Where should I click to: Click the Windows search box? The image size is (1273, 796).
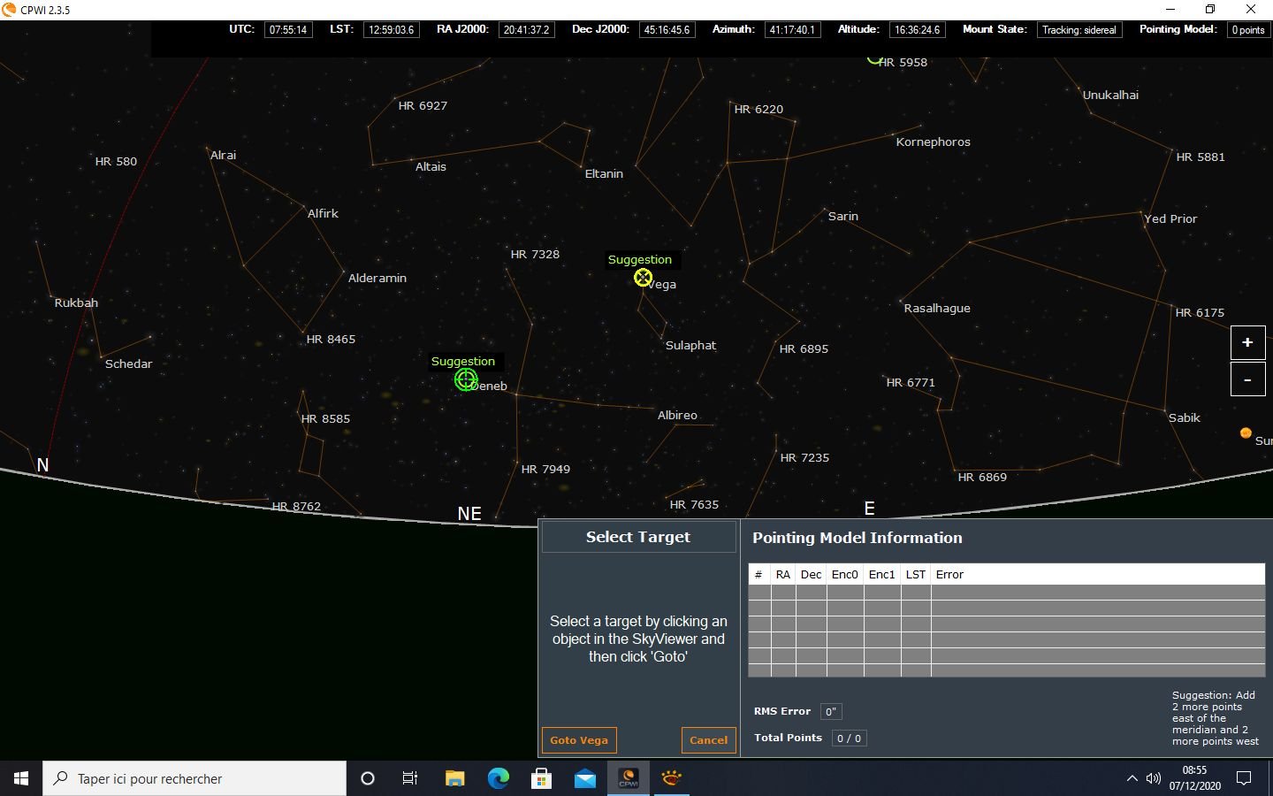click(194, 778)
